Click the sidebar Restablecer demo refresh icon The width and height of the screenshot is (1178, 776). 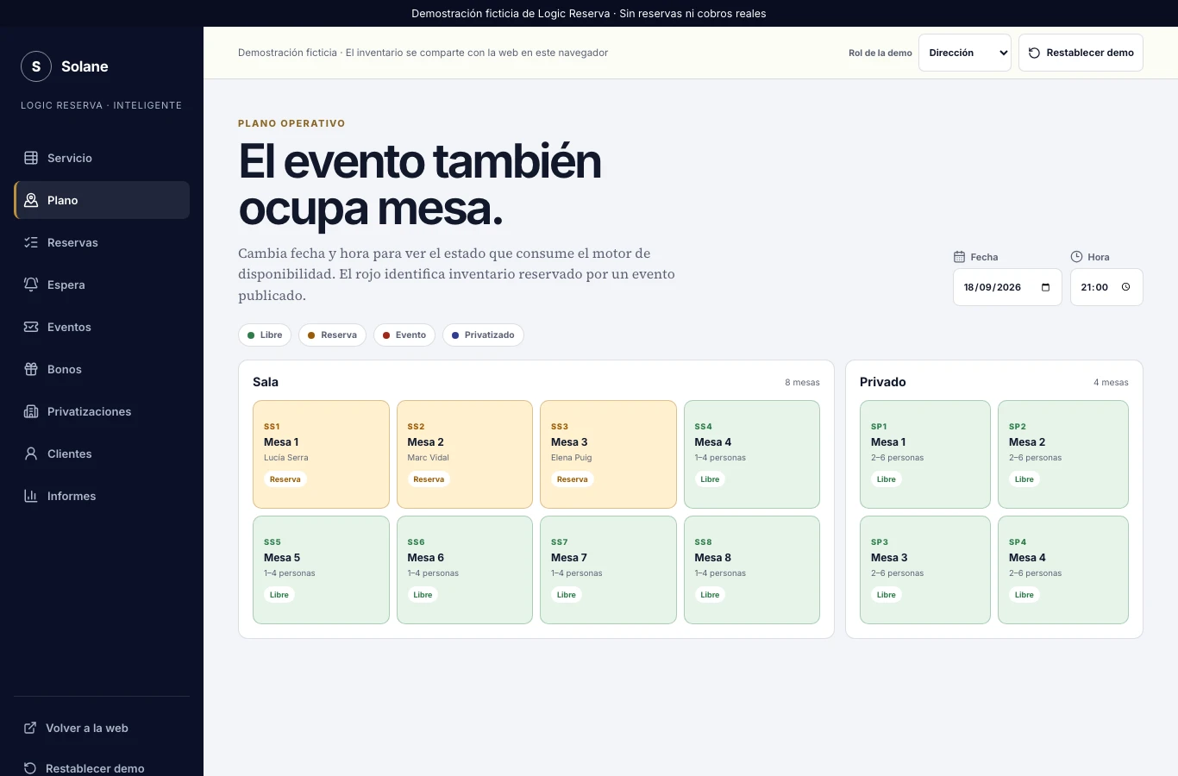click(x=29, y=768)
